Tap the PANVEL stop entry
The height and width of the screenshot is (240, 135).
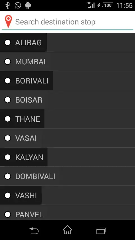(x=67, y=212)
